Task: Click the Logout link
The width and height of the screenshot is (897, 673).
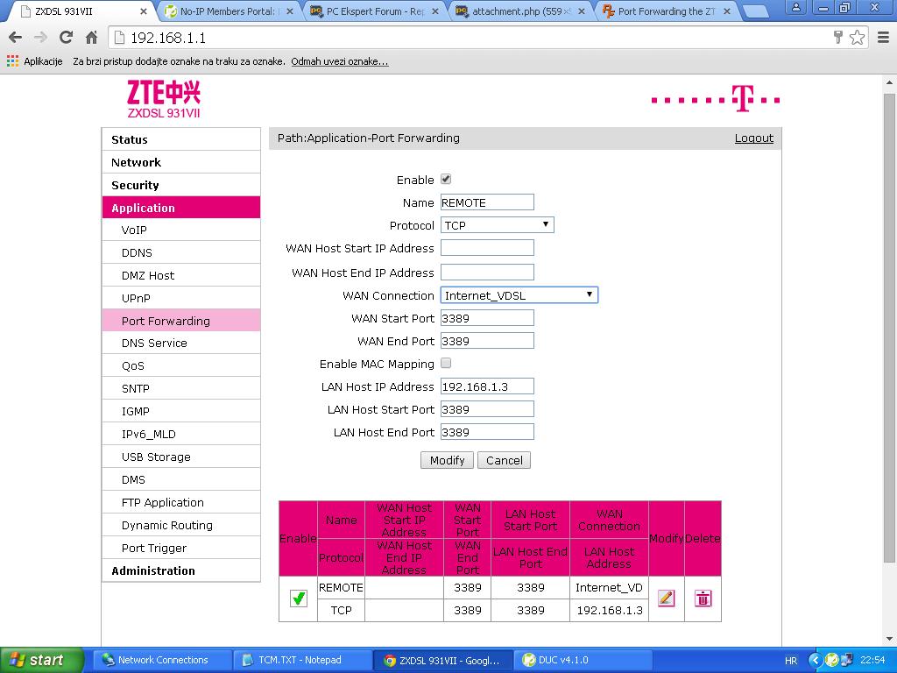Action: click(x=753, y=138)
